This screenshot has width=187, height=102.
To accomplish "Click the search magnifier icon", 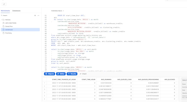I will tap(2, 15).
